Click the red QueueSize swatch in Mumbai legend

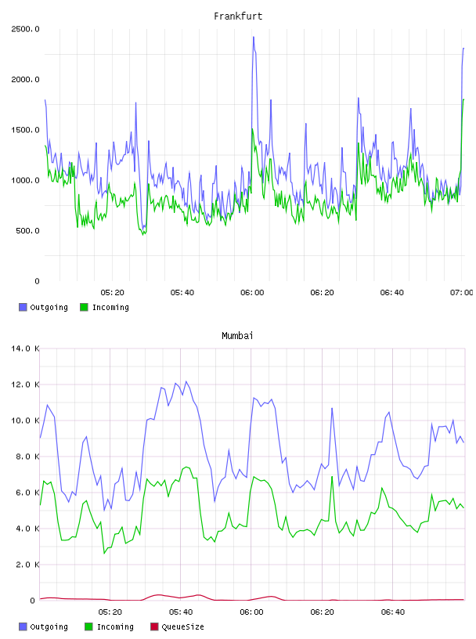click(x=154, y=626)
